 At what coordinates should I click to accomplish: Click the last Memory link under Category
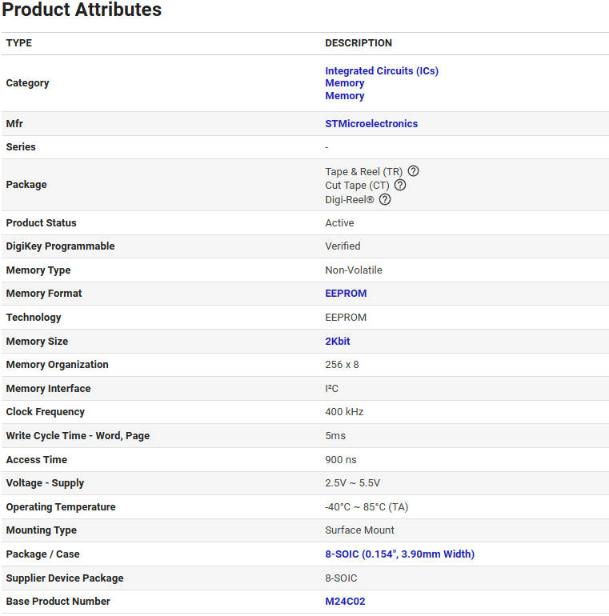click(345, 96)
